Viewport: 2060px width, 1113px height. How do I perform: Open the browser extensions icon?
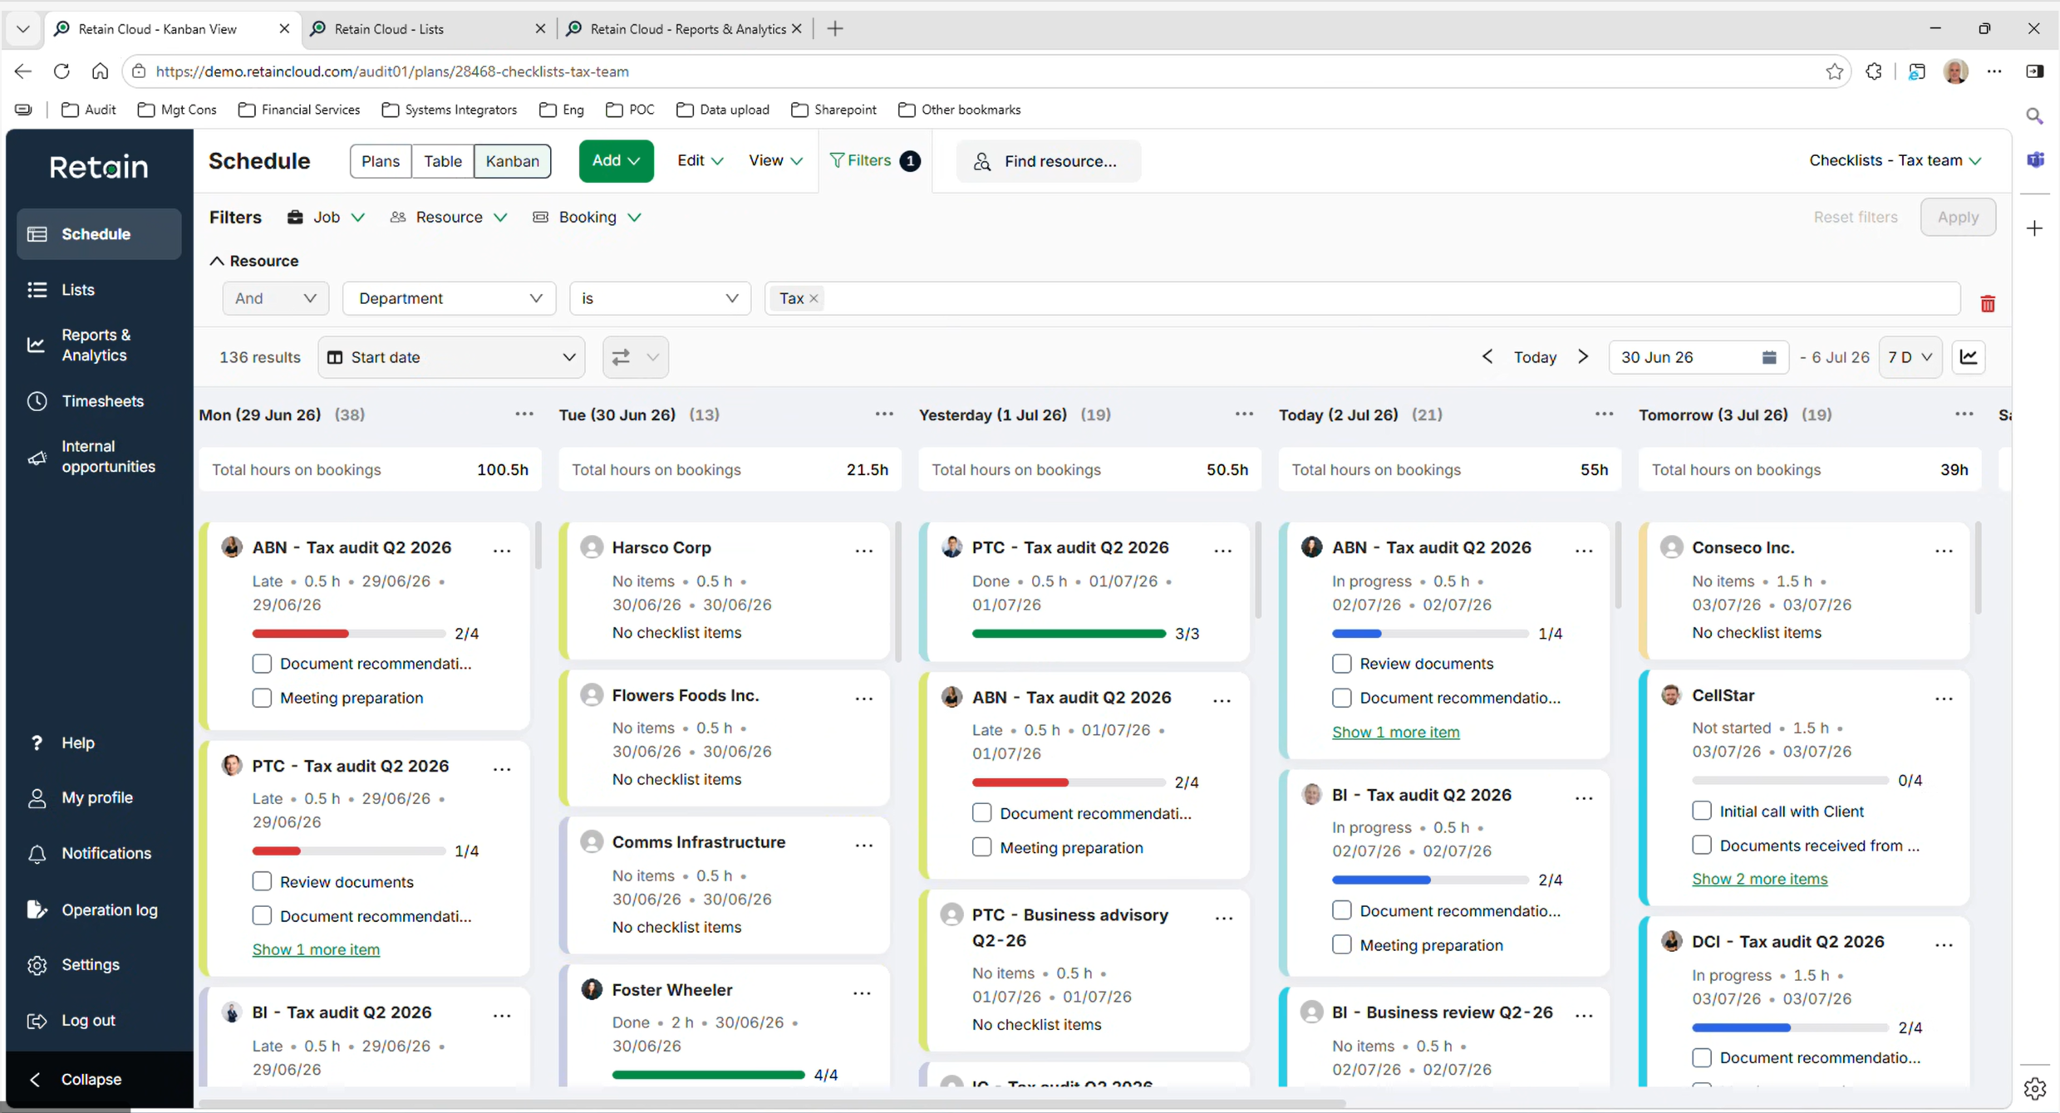click(x=1874, y=71)
